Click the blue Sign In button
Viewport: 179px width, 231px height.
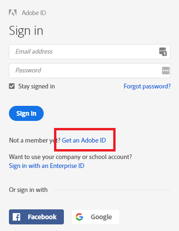pos(26,113)
